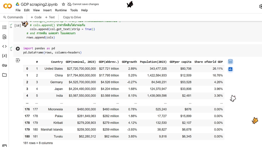Open the files folder icon
Screen dimensions: 262x147
coord(5,75)
